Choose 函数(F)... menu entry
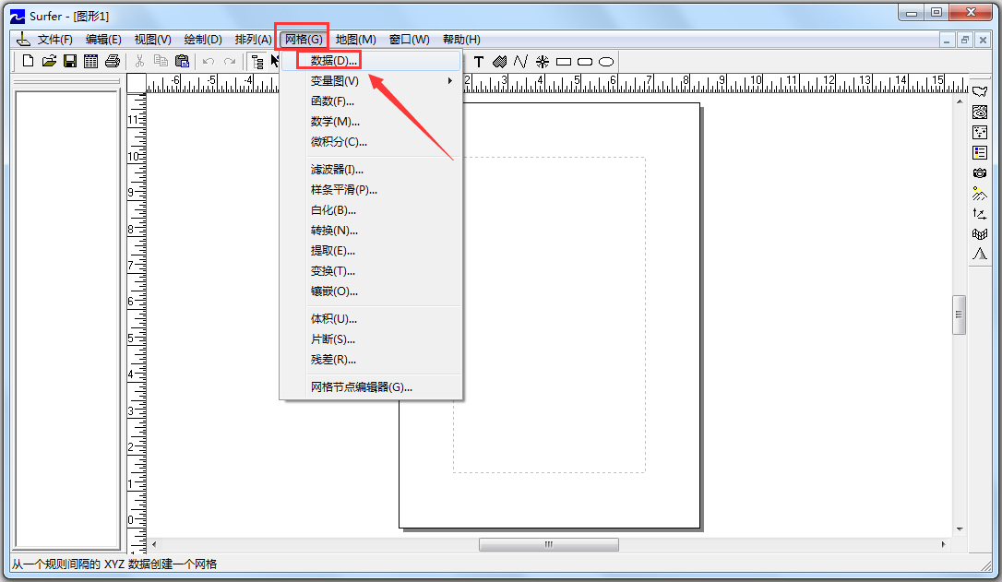The width and height of the screenshot is (1002, 582). pyautogui.click(x=371, y=101)
